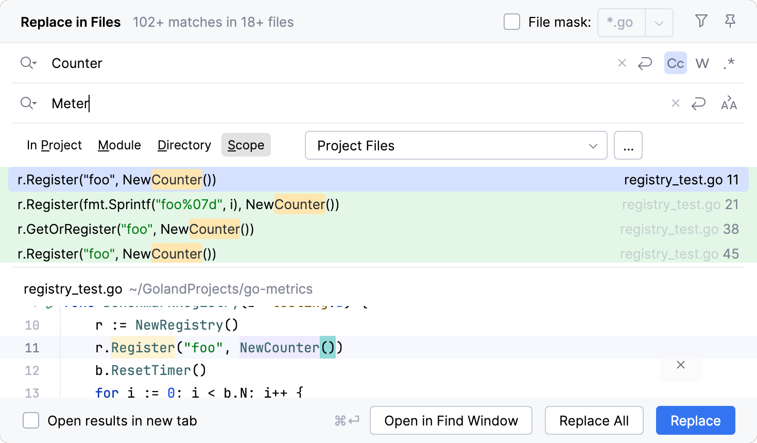This screenshot has height=443, width=757.
Task: Pin the Replace in Files window
Action: pos(730,21)
